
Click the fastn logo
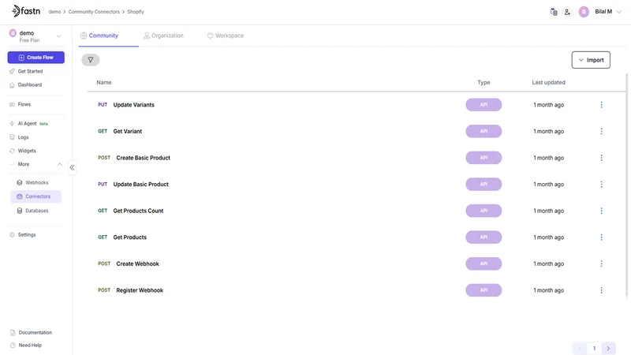26,11
